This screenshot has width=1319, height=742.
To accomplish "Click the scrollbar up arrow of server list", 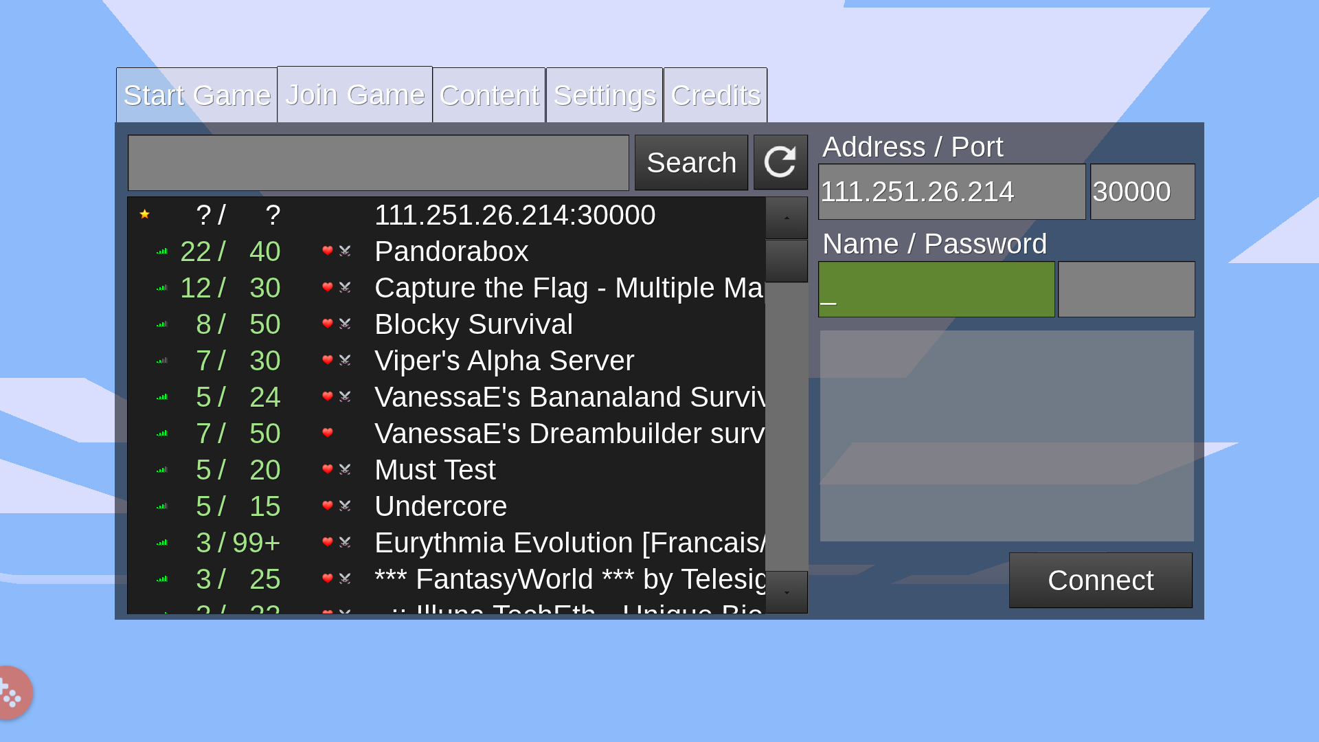I will pos(787,218).
